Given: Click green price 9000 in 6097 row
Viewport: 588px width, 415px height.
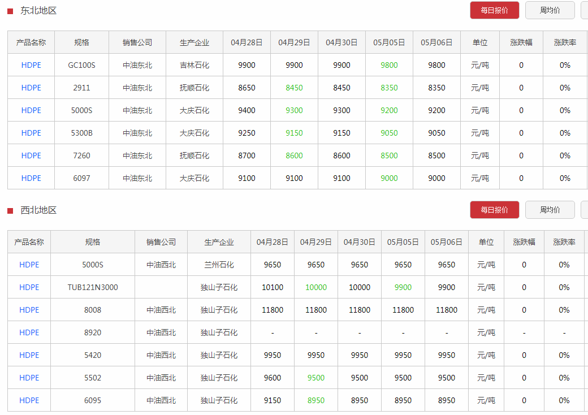Looking at the screenshot, I should coord(389,178).
